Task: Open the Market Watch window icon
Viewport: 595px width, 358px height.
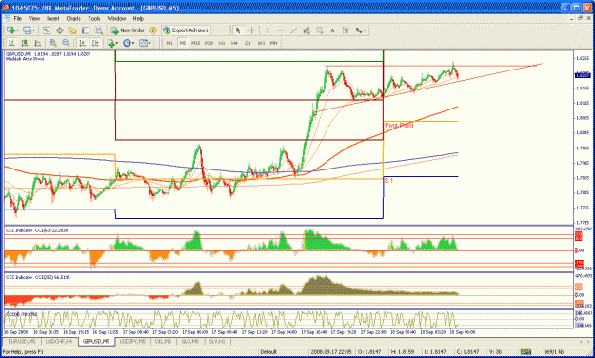Action: coord(47,30)
